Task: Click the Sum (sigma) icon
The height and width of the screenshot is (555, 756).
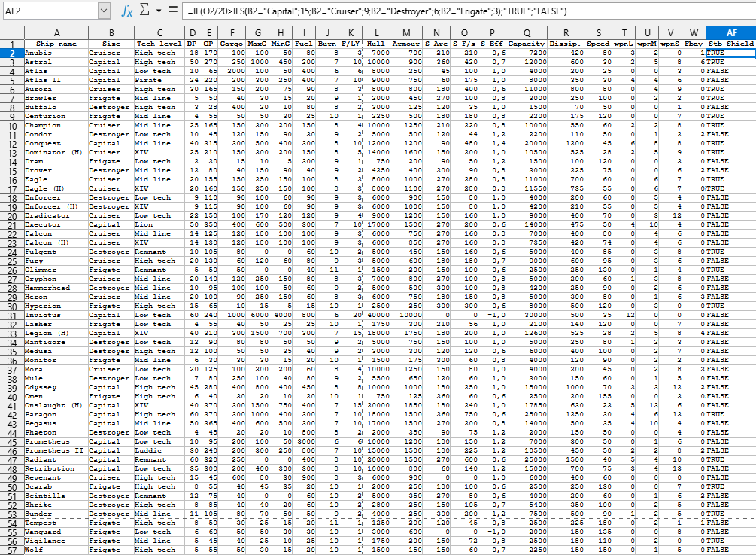Action: (x=144, y=10)
